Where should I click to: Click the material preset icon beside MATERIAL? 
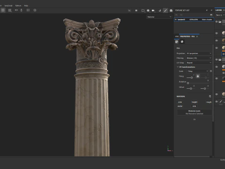(210, 96)
